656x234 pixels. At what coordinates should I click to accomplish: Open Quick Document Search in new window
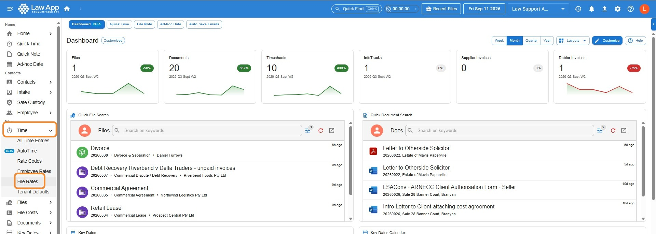point(624,131)
